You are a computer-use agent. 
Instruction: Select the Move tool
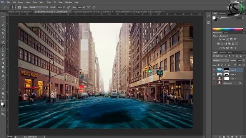[3, 16]
